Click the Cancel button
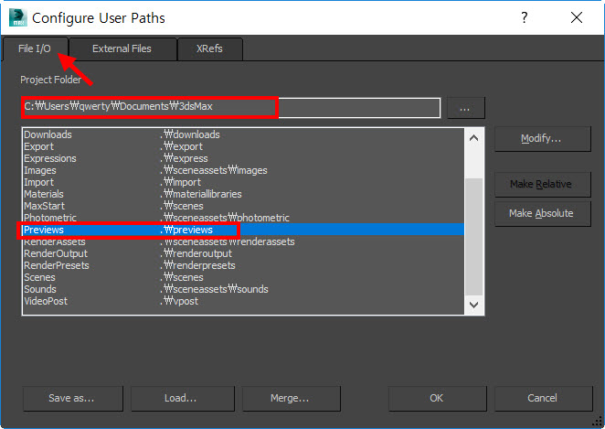Viewport: 605px width, 429px height. point(543,398)
